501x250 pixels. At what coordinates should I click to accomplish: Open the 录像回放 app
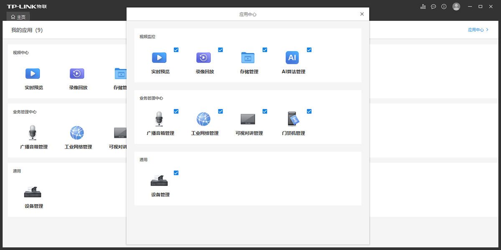point(203,57)
